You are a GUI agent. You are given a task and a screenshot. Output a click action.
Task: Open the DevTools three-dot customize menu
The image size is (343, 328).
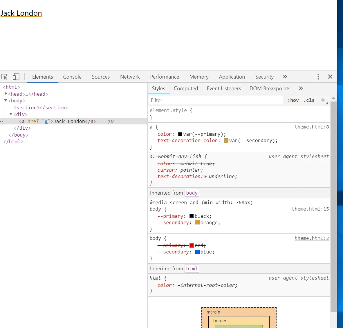[x=318, y=77]
